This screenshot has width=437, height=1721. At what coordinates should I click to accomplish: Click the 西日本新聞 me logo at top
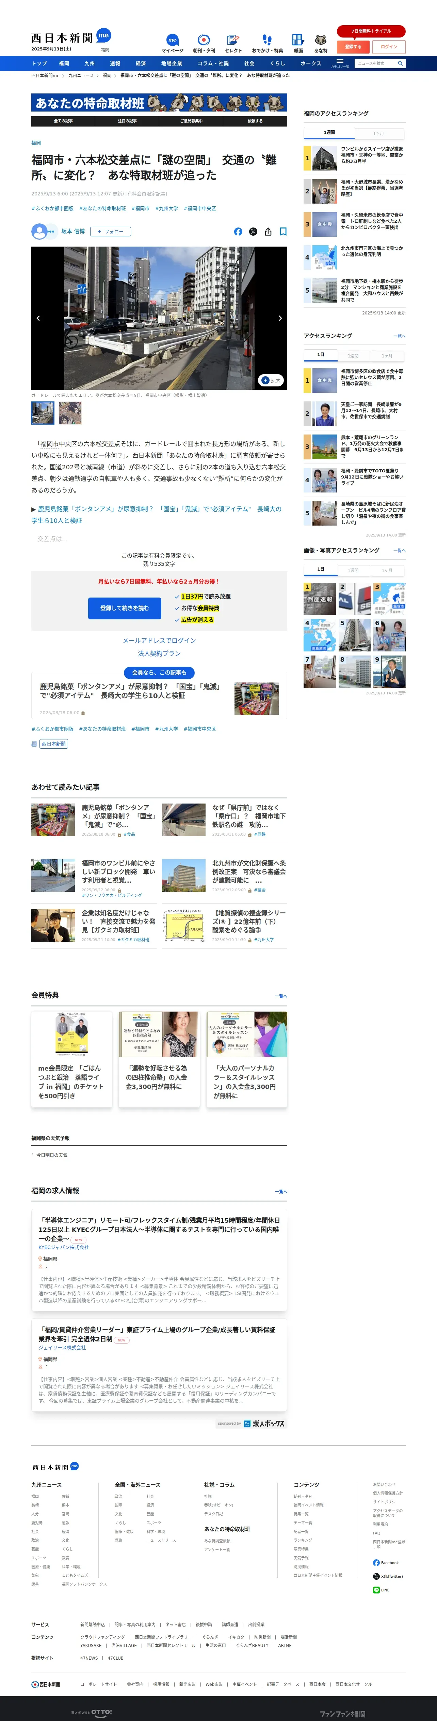click(x=71, y=37)
